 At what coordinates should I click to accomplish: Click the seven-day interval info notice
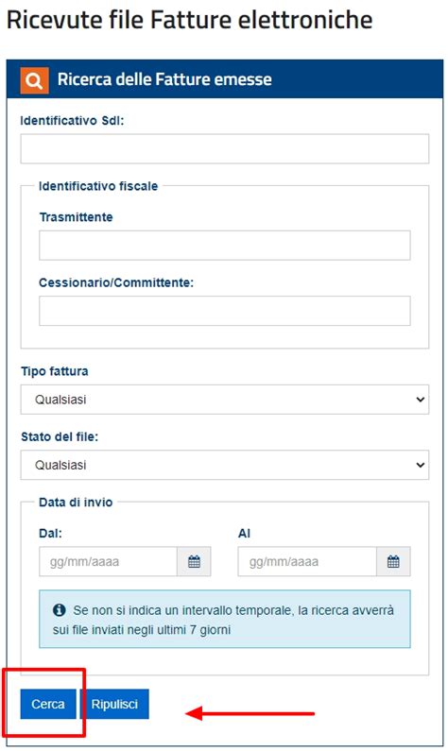click(225, 619)
